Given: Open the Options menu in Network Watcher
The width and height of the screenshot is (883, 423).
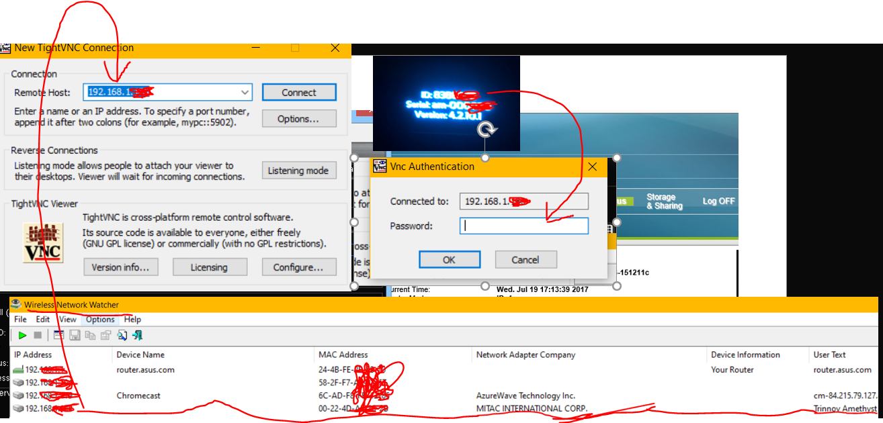Looking at the screenshot, I should point(100,320).
